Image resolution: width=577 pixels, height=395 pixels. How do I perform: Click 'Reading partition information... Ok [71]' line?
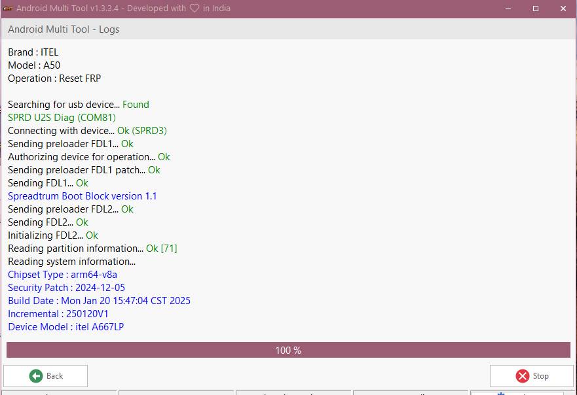(x=92, y=249)
